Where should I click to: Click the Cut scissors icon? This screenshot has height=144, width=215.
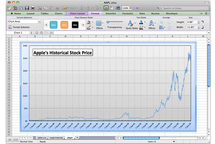40,8
